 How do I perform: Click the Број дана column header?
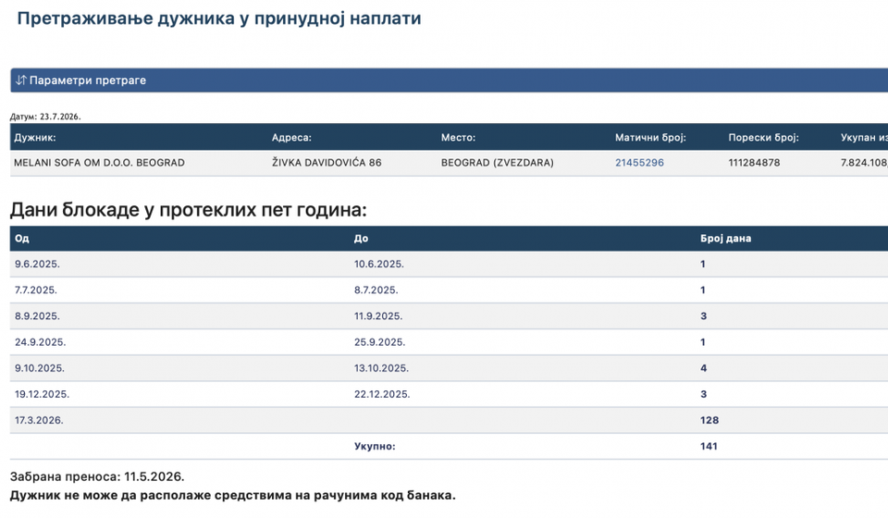[725, 239]
